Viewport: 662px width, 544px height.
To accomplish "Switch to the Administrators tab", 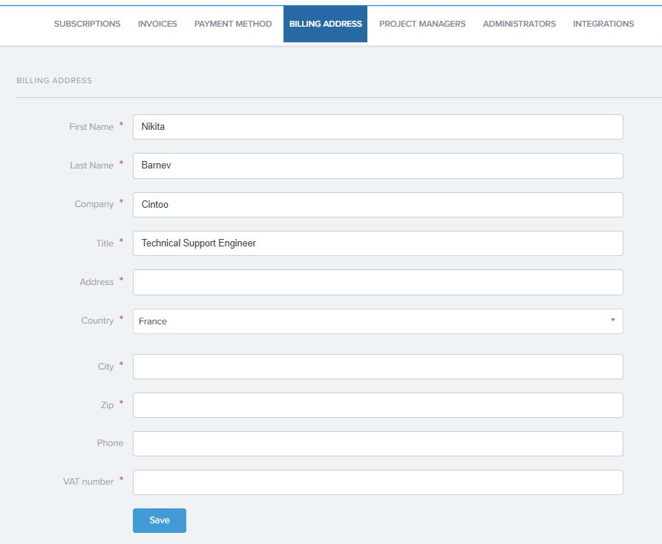I will [520, 24].
